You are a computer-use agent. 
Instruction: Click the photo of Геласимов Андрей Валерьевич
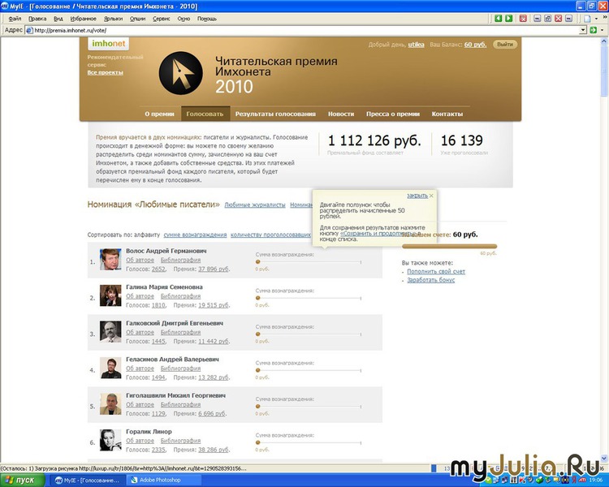tap(110, 368)
